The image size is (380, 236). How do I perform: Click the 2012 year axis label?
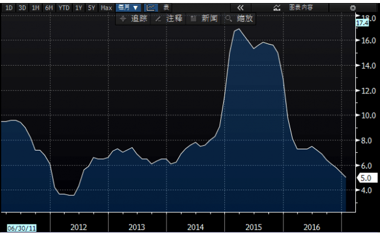(x=78, y=227)
